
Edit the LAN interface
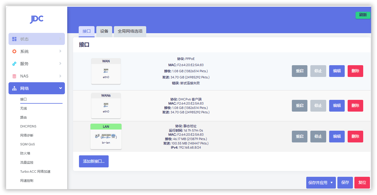(337, 137)
